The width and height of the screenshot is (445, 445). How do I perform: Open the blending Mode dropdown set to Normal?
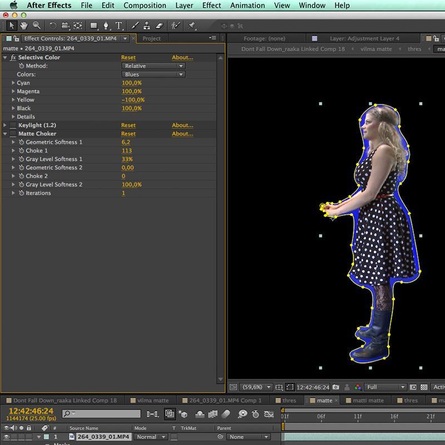(150, 437)
